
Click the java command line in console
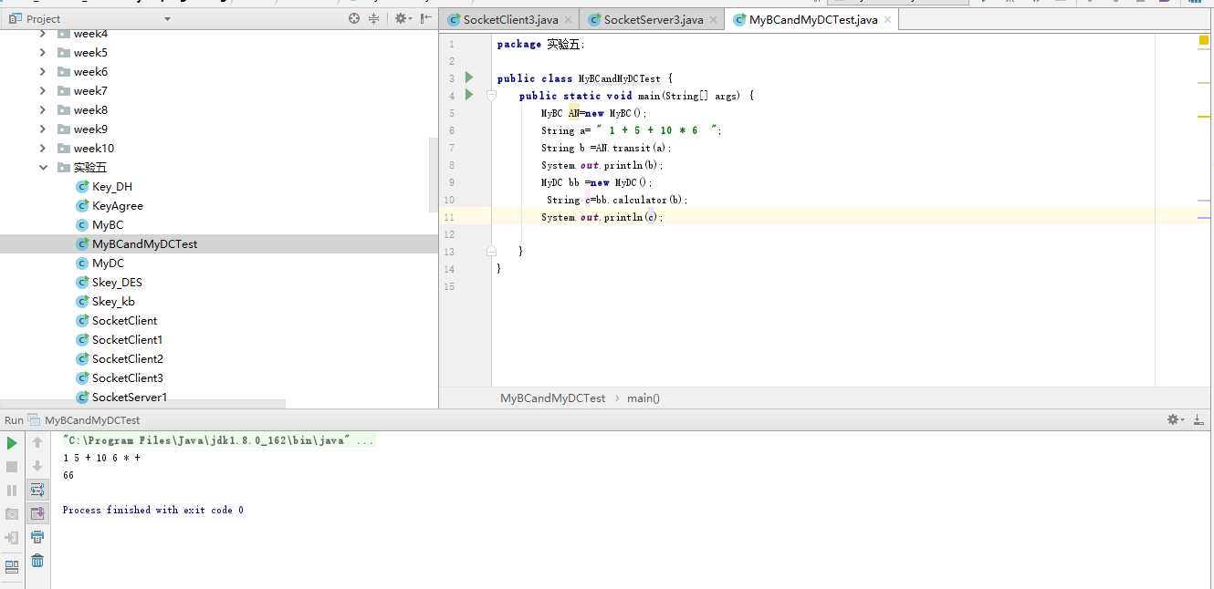point(218,440)
